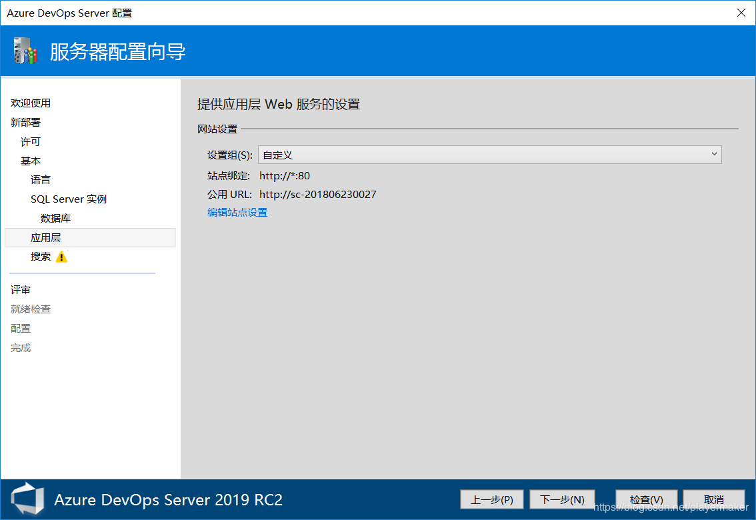Select 欢迎使用 in the wizard navigation
The width and height of the screenshot is (756, 520).
(31, 103)
